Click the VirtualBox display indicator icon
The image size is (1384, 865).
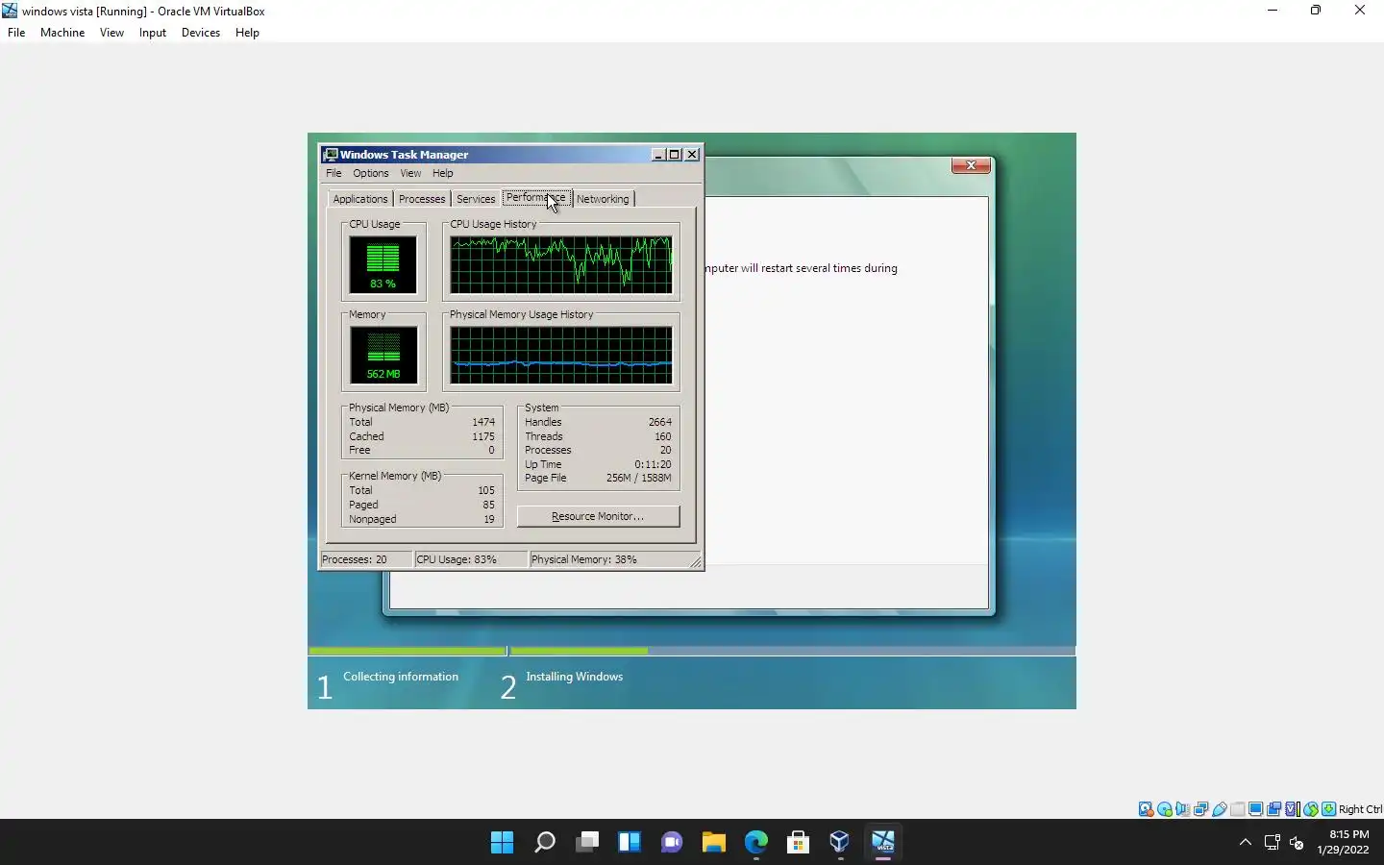tap(1256, 809)
